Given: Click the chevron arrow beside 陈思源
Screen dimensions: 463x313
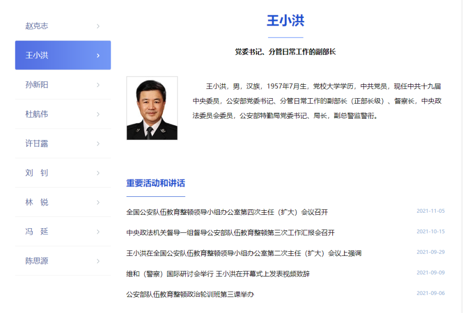Looking at the screenshot, I should point(98,261).
